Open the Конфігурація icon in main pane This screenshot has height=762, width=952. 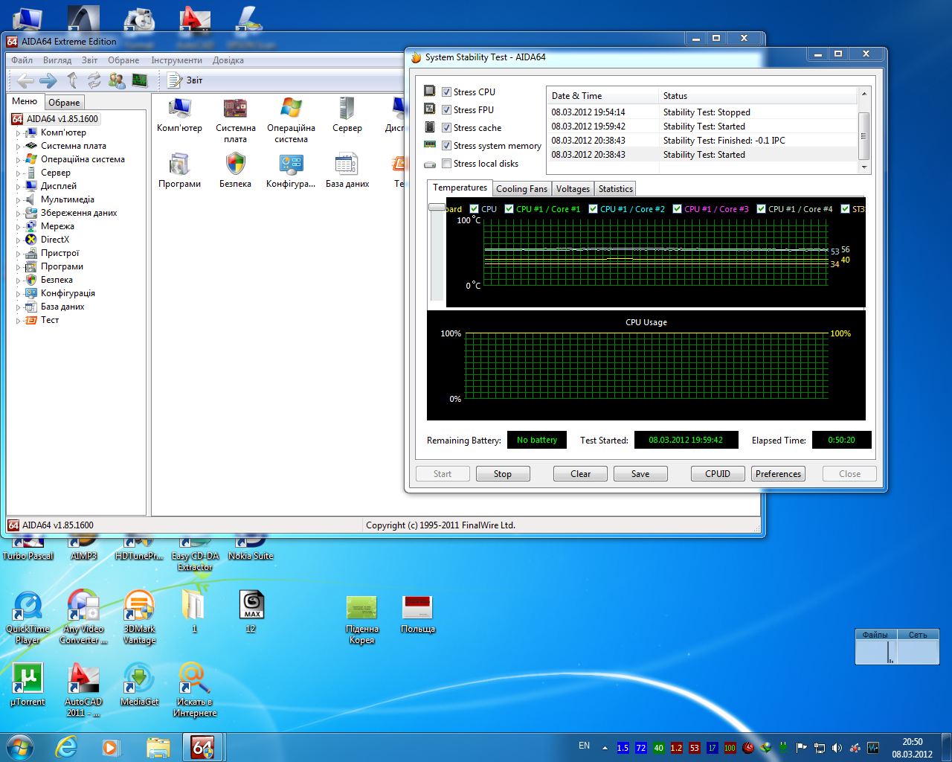click(291, 171)
